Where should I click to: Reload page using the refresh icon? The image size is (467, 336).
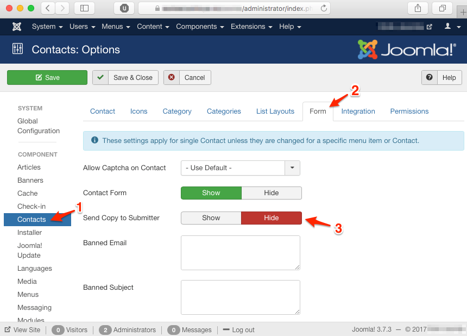coord(324,8)
